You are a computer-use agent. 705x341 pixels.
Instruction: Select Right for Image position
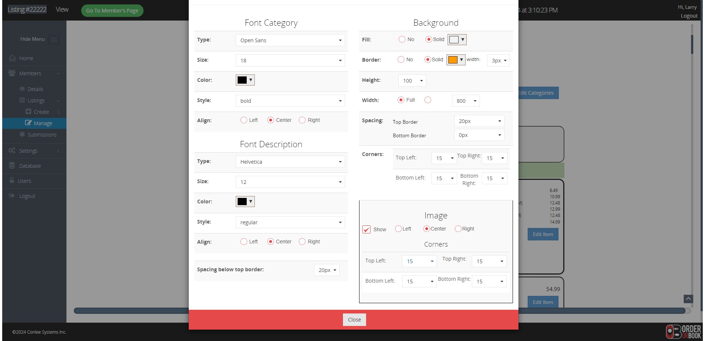coord(458,229)
